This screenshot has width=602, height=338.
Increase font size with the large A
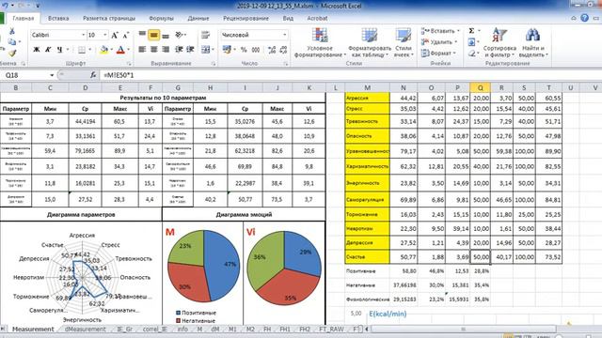pyautogui.click(x=115, y=36)
